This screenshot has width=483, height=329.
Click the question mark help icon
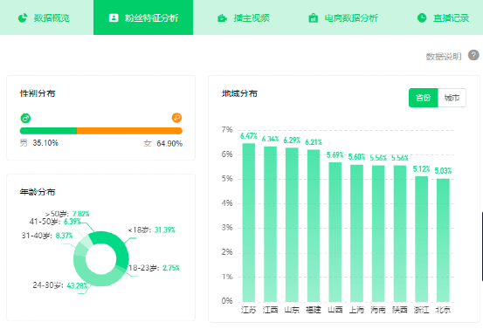click(473, 55)
